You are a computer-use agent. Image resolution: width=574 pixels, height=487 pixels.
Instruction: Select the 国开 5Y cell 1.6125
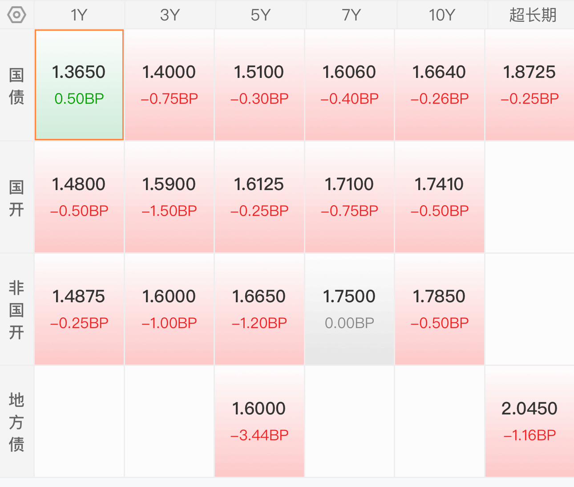coord(259,197)
